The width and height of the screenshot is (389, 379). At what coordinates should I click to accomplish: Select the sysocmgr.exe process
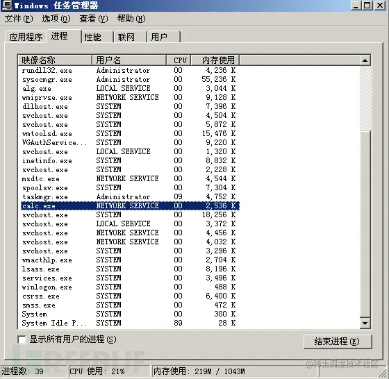pyautogui.click(x=130, y=80)
